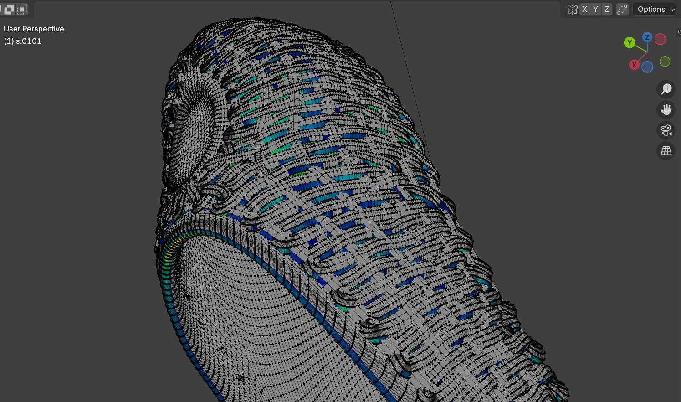Click the hand pan view icon
Image resolution: width=681 pixels, height=402 pixels.
666,109
